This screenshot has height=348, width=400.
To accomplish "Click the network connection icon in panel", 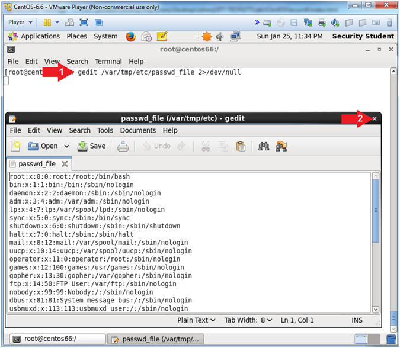I will 235,37.
